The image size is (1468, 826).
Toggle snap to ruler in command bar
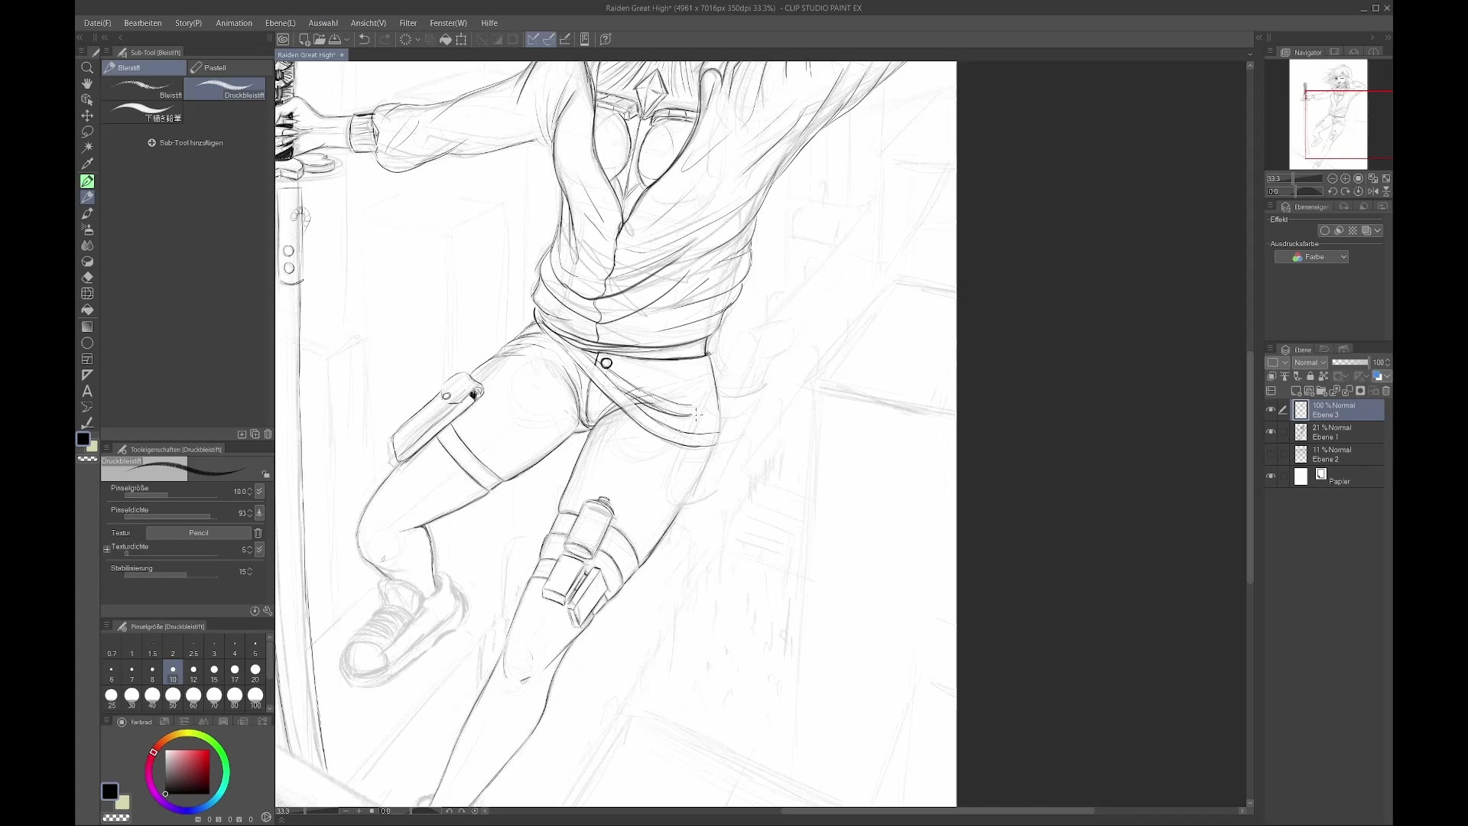pyautogui.click(x=533, y=39)
